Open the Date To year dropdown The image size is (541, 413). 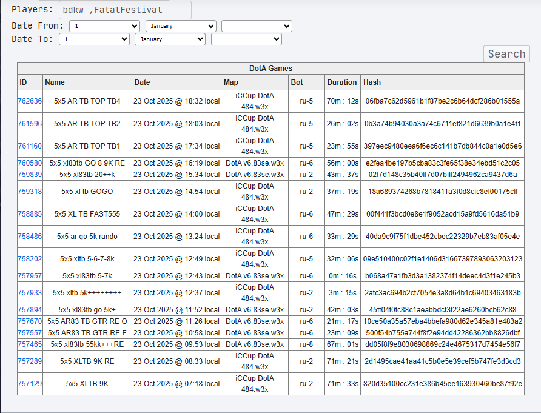coord(246,39)
